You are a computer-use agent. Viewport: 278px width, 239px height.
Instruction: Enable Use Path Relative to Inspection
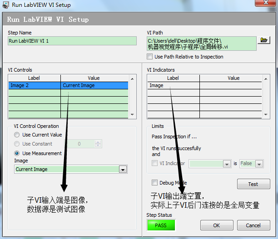(x=150, y=57)
